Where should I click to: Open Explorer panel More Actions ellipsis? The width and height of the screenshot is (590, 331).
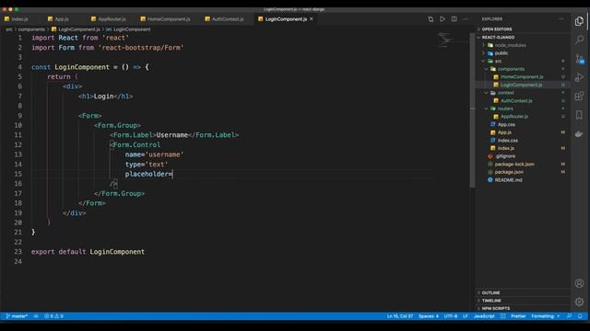(x=561, y=18)
